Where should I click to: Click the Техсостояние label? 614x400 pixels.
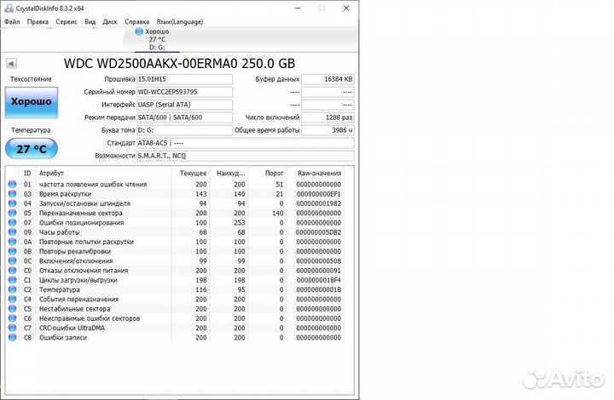coord(31,79)
